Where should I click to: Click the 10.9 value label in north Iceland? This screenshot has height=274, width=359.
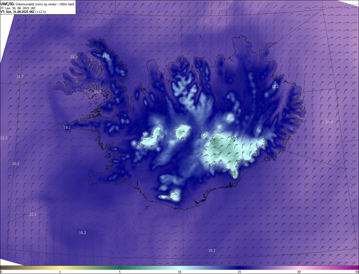(x=193, y=90)
